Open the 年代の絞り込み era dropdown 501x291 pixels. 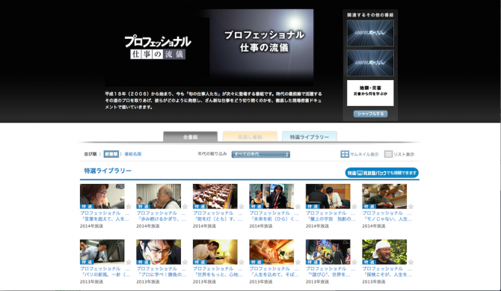click(261, 154)
